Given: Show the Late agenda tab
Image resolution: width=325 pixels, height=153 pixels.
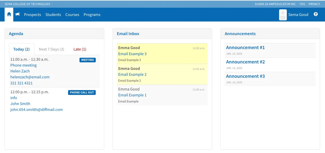Looking at the screenshot, I should point(80,49).
